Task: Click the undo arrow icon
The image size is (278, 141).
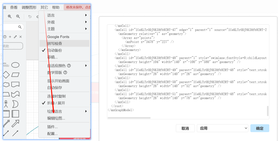Action: point(30,17)
